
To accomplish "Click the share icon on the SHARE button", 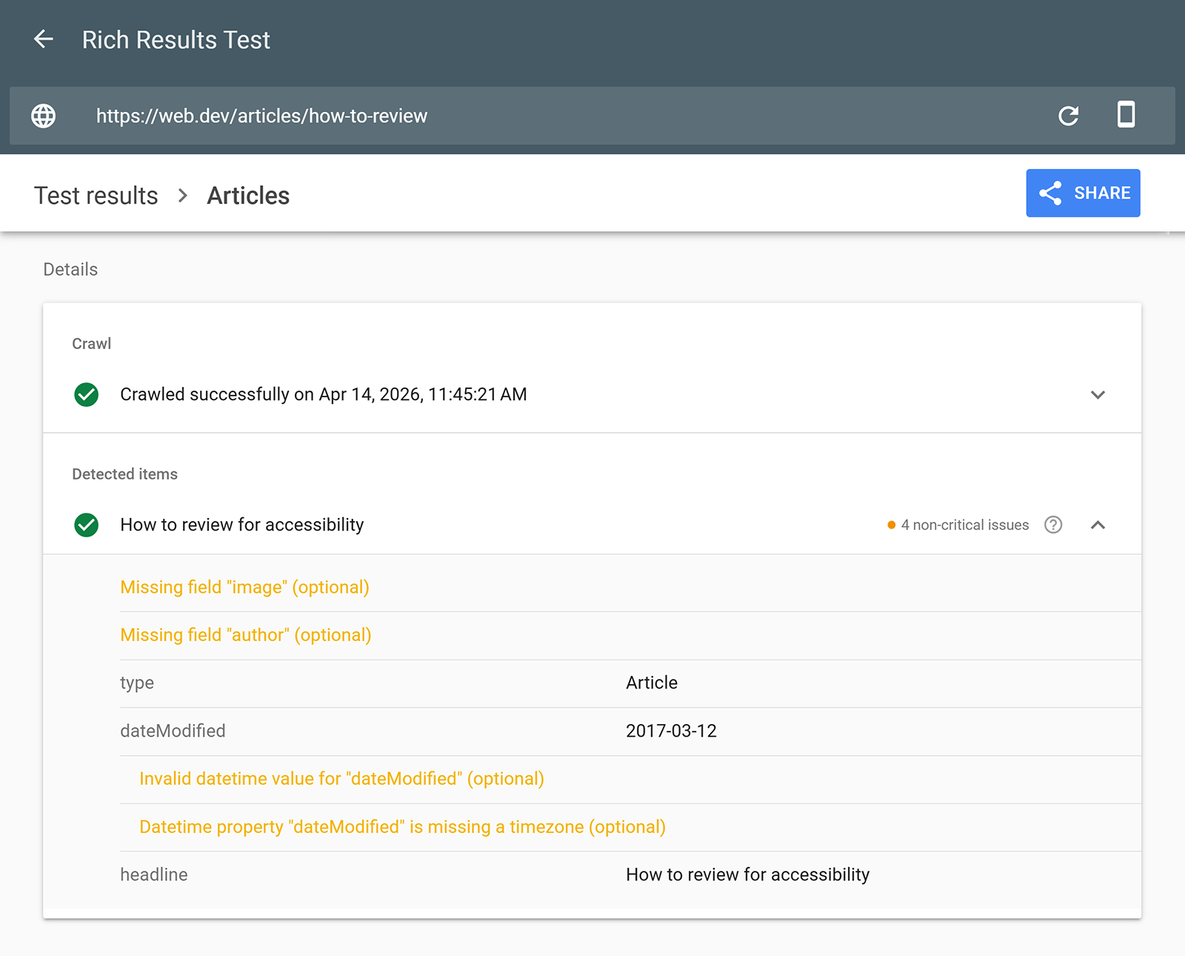I will click(x=1050, y=193).
